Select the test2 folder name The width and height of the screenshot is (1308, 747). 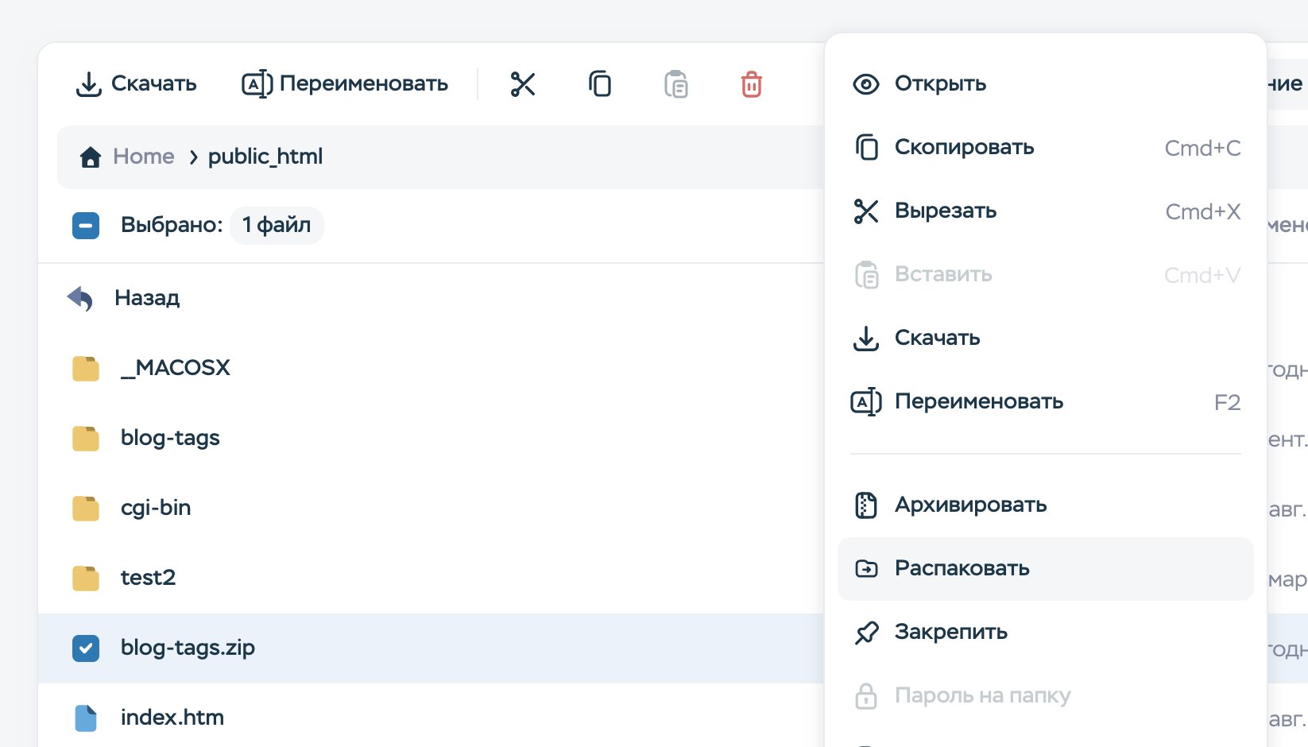point(148,578)
